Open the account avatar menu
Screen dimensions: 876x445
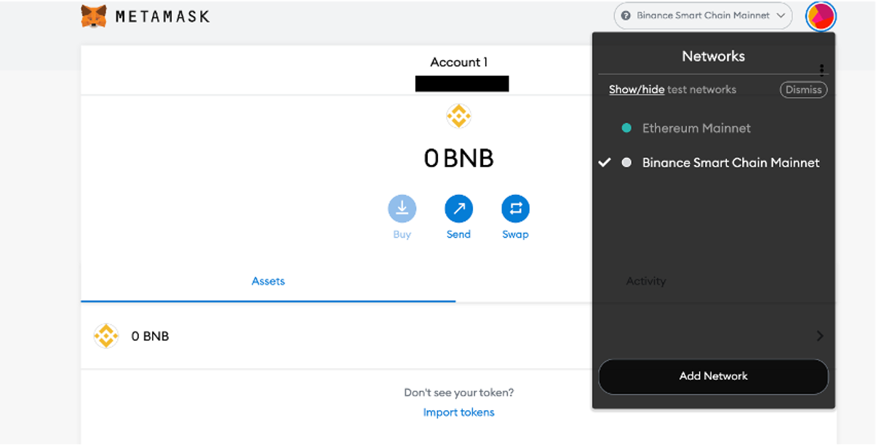[821, 16]
